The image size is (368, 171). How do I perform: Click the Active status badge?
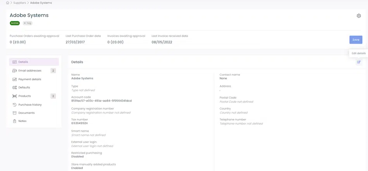[x=15, y=23]
